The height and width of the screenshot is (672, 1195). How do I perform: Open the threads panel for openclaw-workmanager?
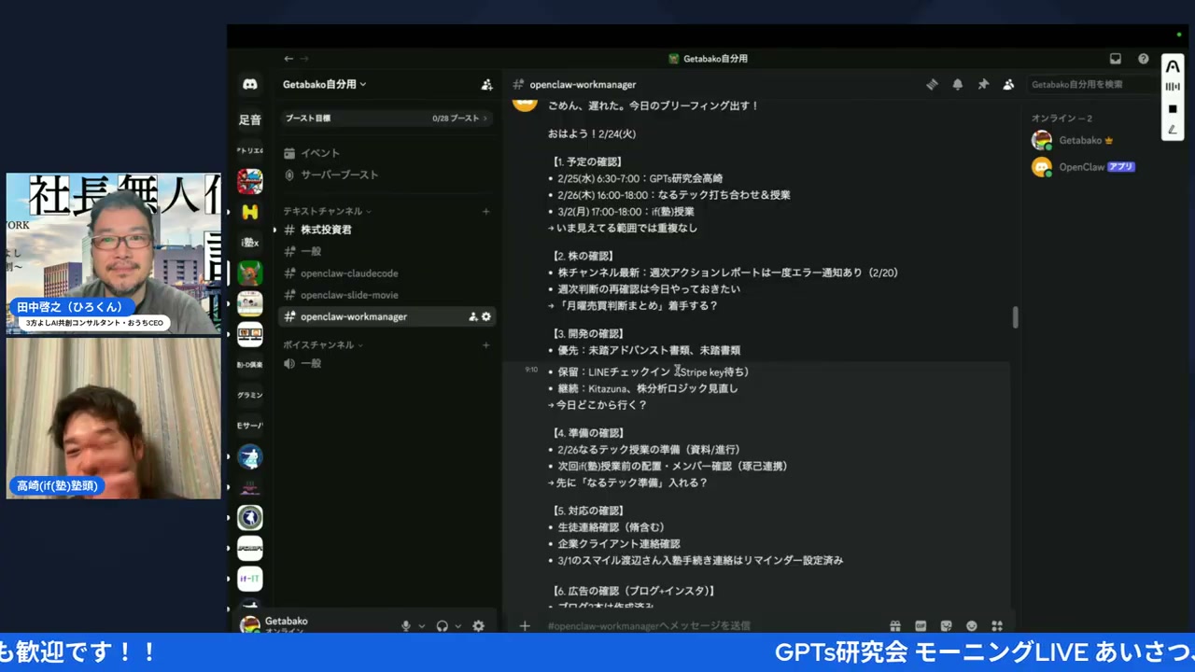(932, 84)
